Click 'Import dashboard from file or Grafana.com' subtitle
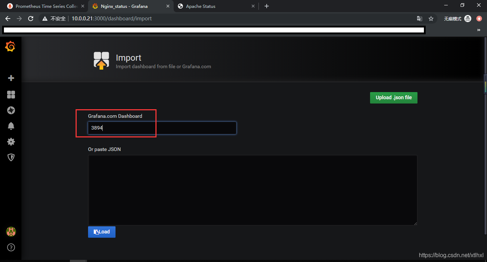This screenshot has height=262, width=487. (x=163, y=66)
